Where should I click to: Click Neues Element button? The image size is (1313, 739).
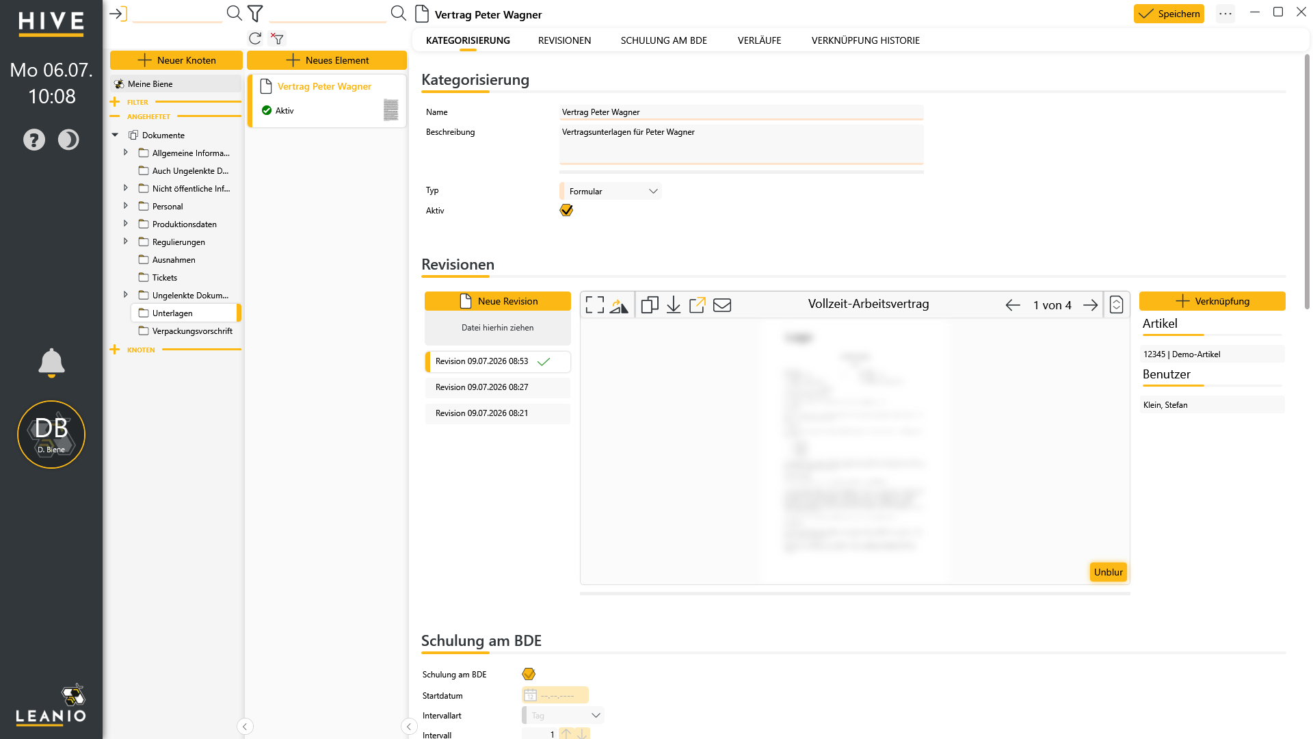[327, 60]
